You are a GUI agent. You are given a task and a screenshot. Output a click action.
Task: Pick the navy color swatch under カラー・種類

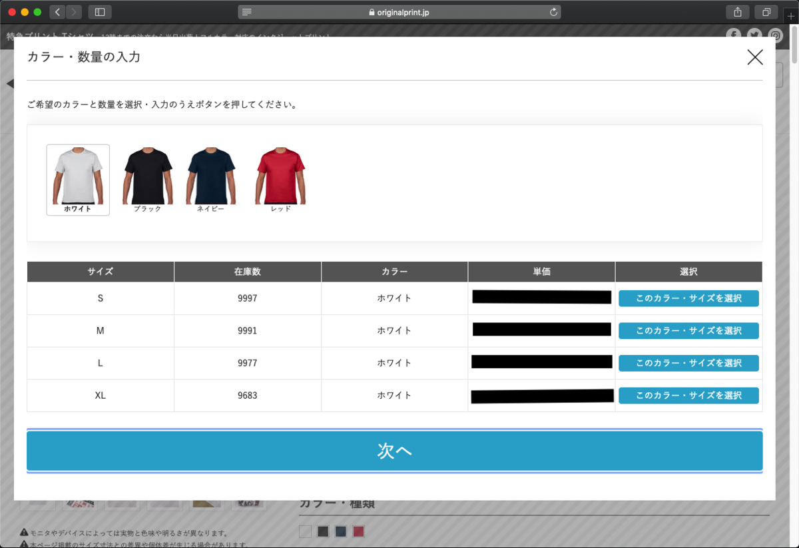(341, 531)
